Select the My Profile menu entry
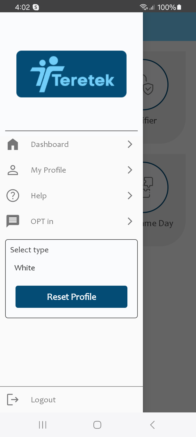 coord(48,170)
